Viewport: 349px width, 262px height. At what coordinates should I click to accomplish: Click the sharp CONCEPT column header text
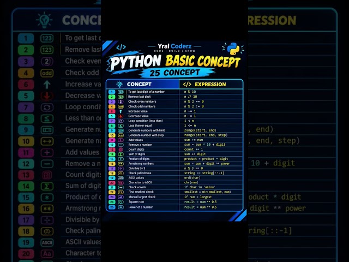139,84
